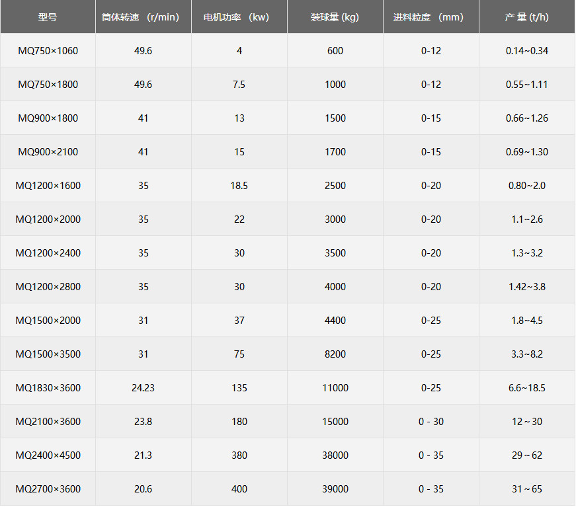Select the 31 ~ 65 output value
Screen dimensions: 576x507
[x=527, y=489]
